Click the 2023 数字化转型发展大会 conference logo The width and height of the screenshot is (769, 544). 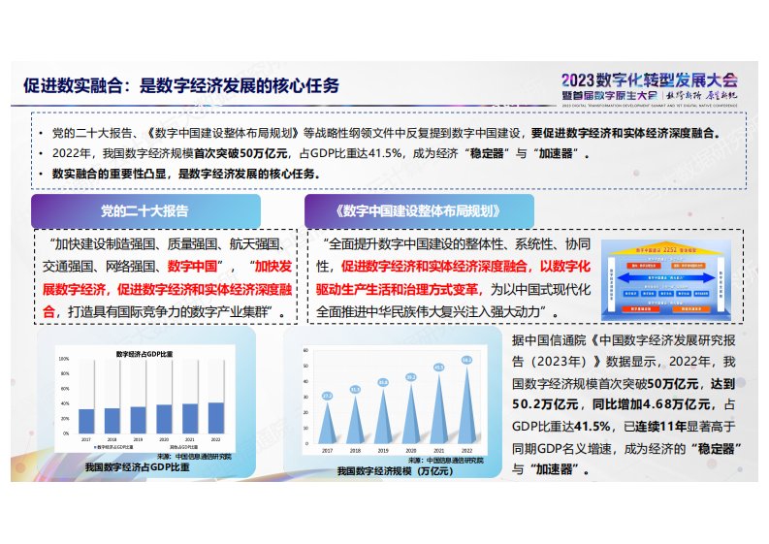click(x=650, y=86)
